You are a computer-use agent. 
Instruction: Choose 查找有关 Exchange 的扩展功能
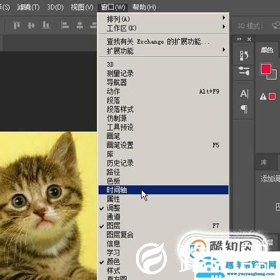point(163,42)
